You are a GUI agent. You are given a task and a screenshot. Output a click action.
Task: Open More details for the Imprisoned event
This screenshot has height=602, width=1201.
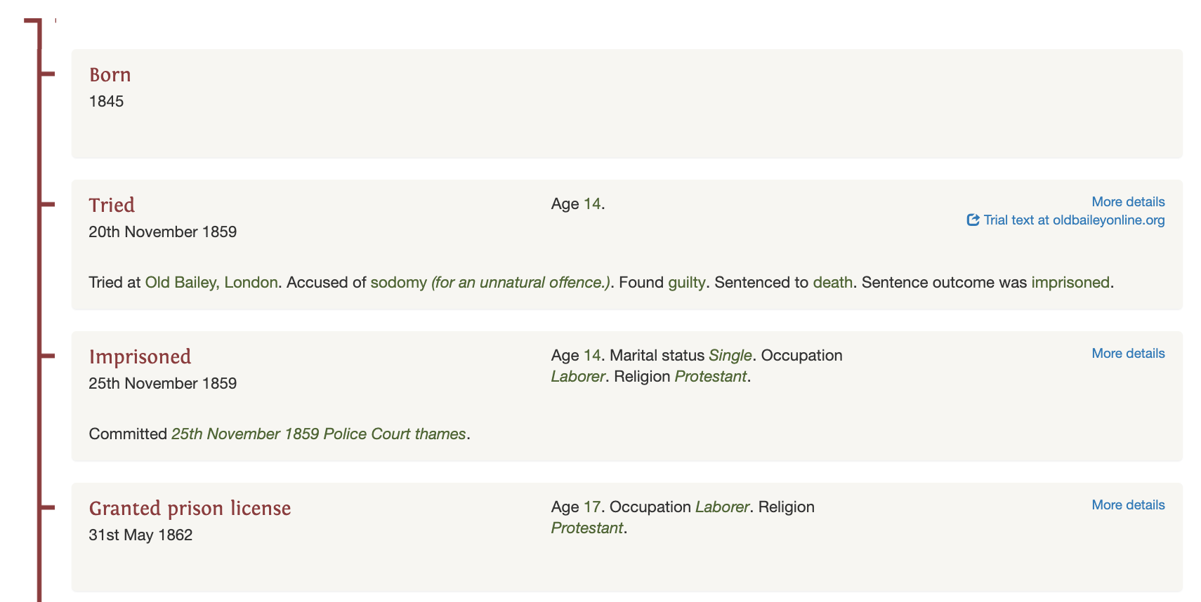[1128, 354]
